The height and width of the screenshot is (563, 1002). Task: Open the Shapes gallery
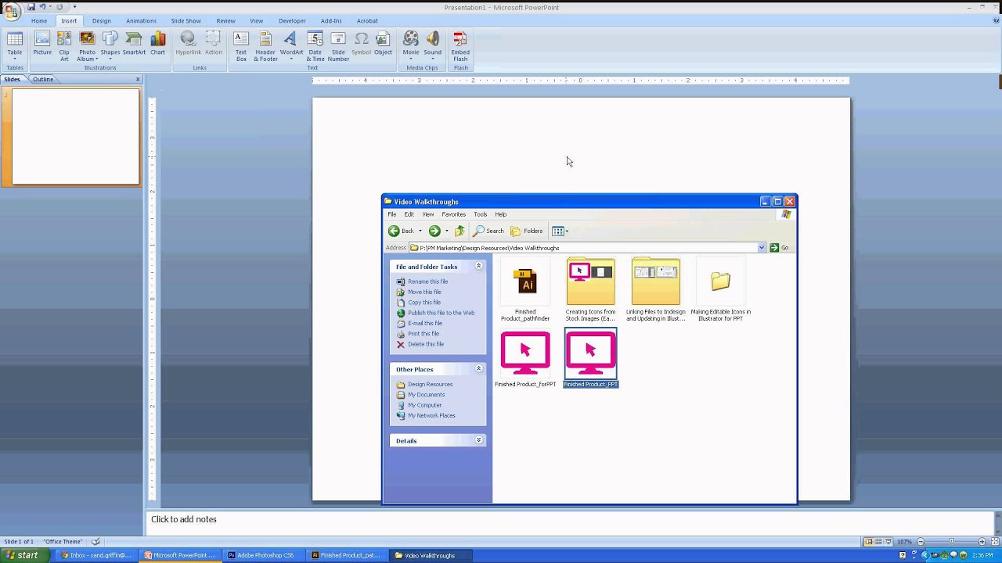tap(110, 45)
